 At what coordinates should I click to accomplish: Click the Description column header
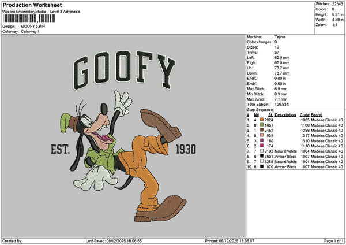click(285, 114)
